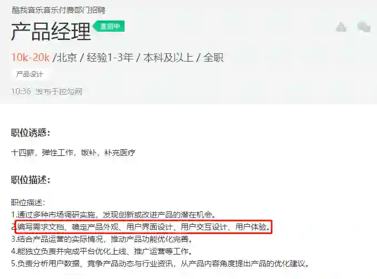Screen dimensions: 377x279
Task: Click the 职位诱惑 heading
Action: coord(31,133)
